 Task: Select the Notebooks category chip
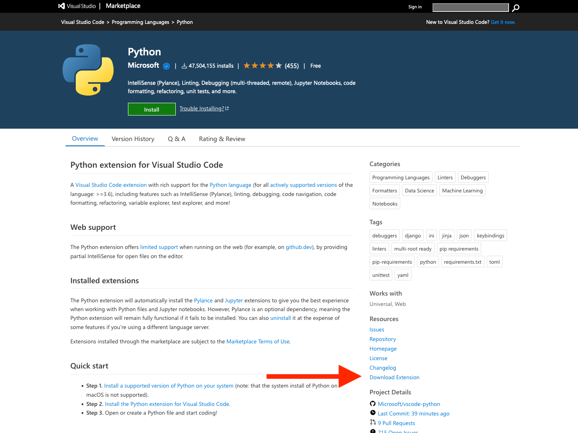pos(385,204)
